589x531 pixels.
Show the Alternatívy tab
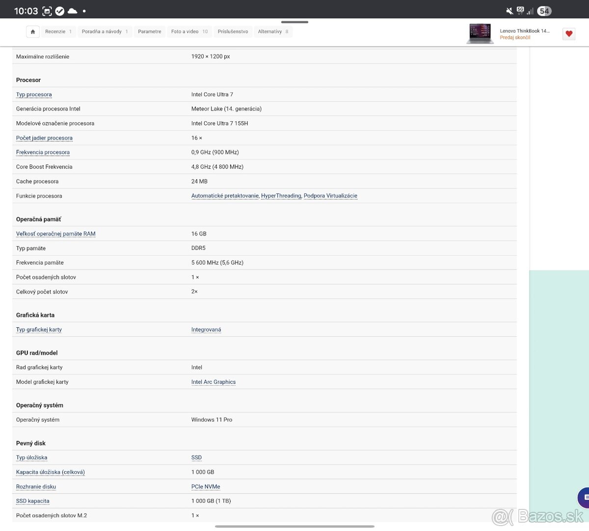[273, 31]
